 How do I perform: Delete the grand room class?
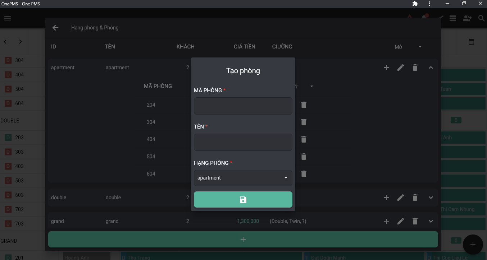[415, 221]
